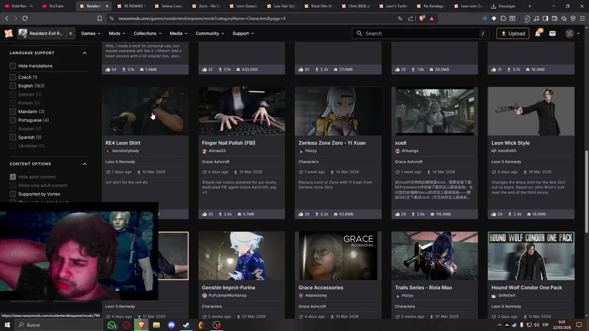Image resolution: width=589 pixels, height=331 pixels.
Task: Remove the Resident Evil game filter chip
Action: tap(70, 34)
